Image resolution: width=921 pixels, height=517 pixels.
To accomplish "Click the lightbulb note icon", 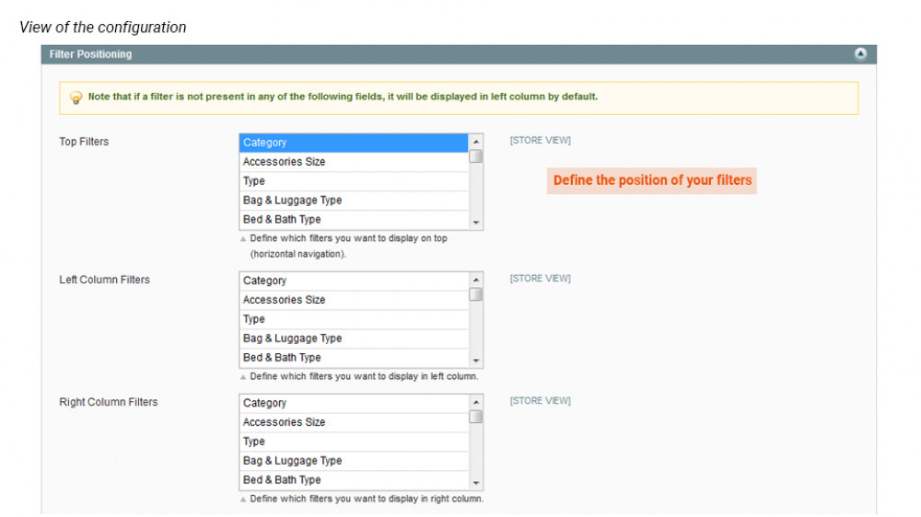I will 76,98.
